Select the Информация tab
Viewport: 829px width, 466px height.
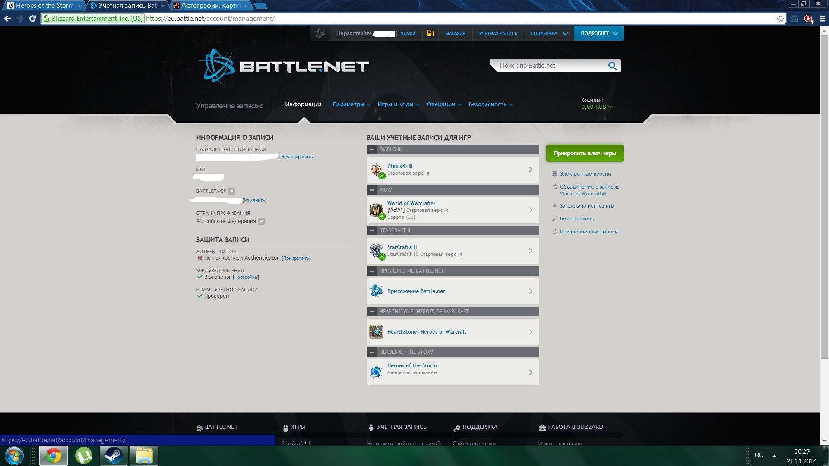click(303, 104)
